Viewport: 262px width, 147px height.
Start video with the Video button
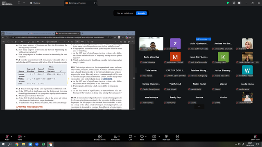pos(20,138)
